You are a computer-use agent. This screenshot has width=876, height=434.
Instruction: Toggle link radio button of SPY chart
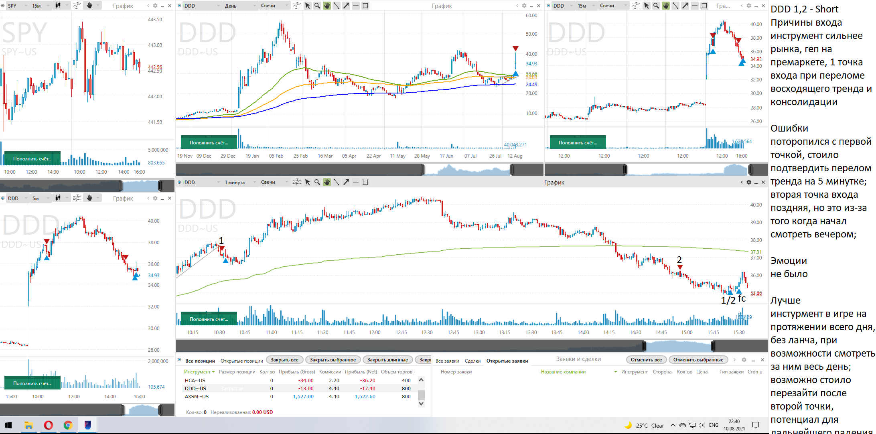tap(3, 6)
